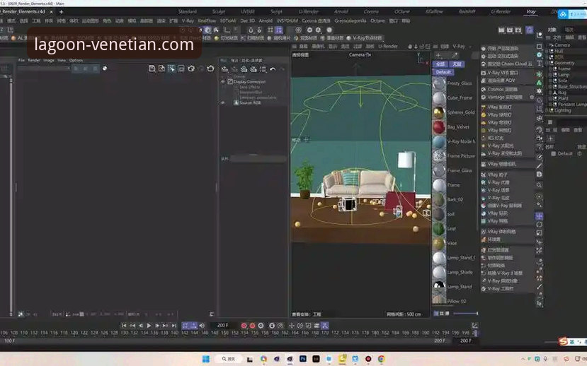Image resolution: width=587 pixels, height=366 pixels.
Task: Open the Octane menu in main menu bar
Action: click(377, 21)
